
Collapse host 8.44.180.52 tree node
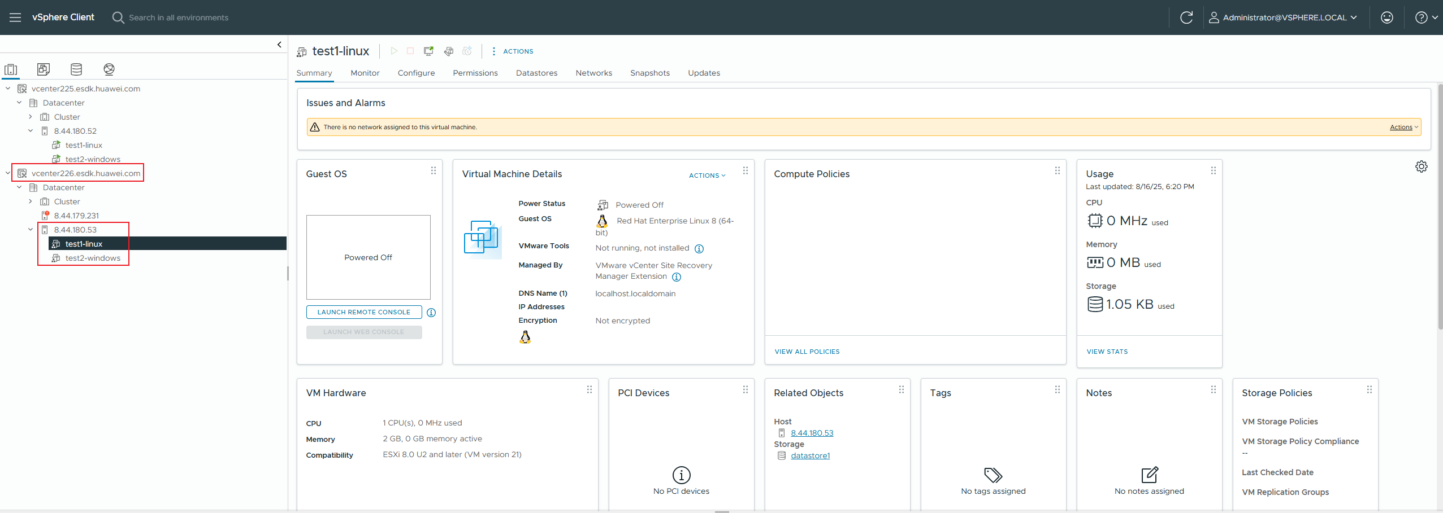click(31, 131)
